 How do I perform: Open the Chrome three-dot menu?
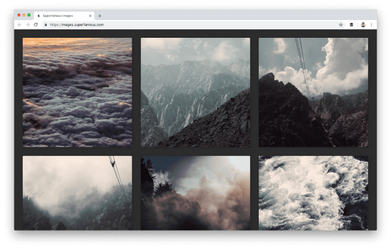(x=371, y=25)
